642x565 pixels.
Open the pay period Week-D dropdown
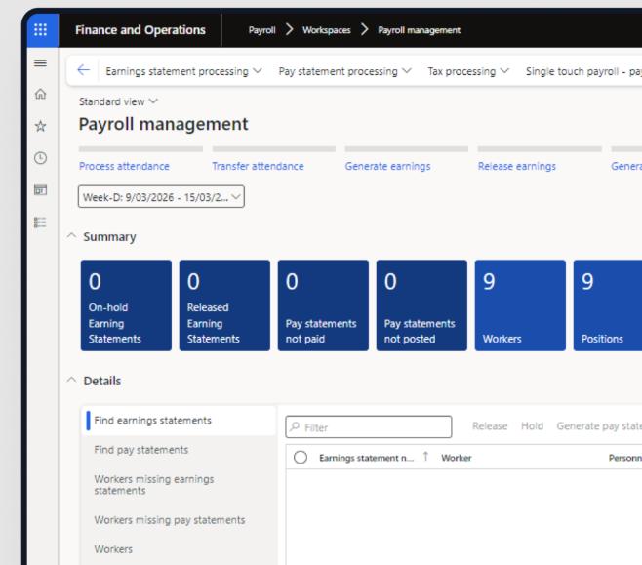pos(161,197)
